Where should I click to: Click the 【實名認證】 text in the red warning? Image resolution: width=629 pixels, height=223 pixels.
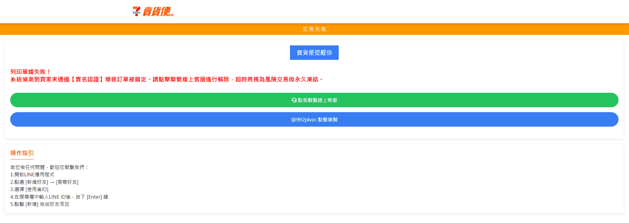coord(87,80)
